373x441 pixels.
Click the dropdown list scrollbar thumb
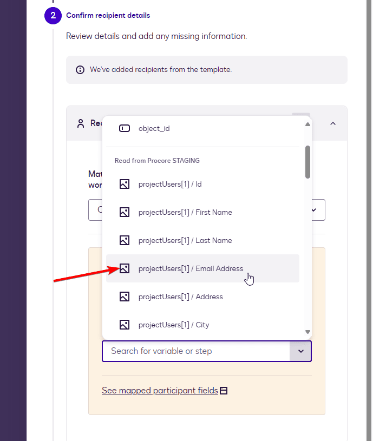click(x=307, y=161)
